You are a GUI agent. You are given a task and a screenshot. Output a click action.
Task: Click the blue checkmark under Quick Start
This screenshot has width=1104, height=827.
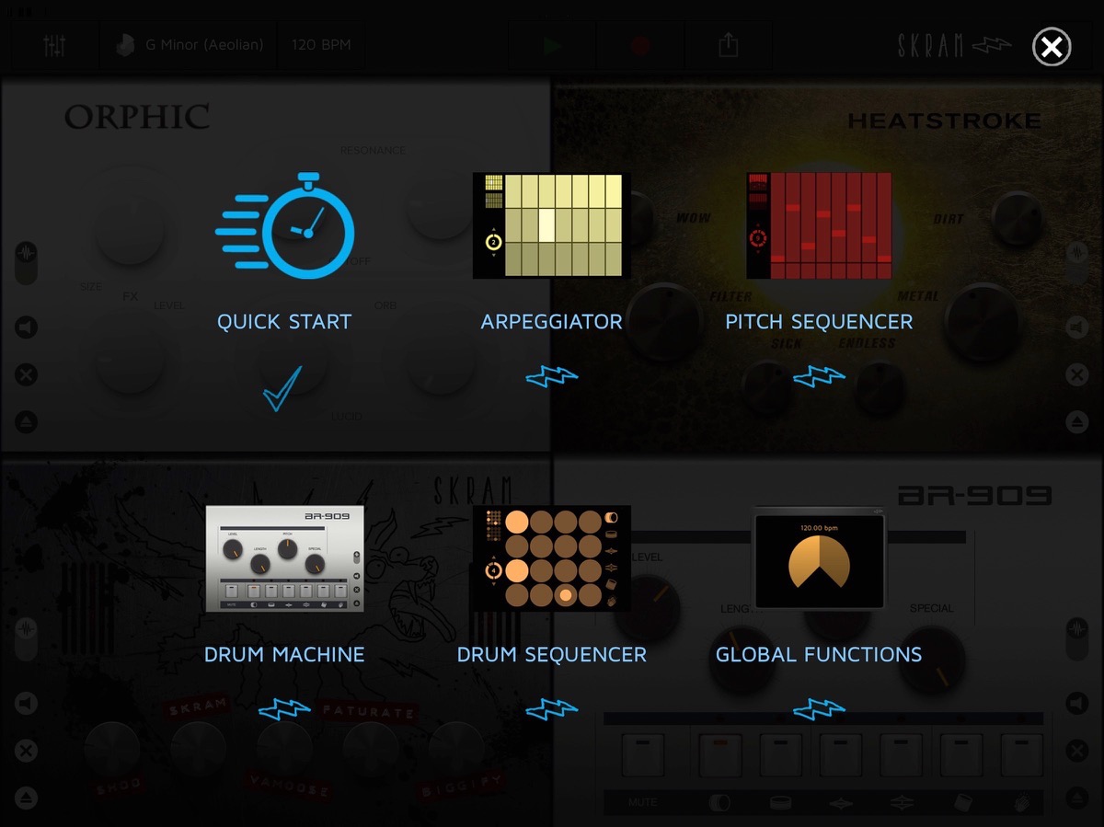[282, 387]
